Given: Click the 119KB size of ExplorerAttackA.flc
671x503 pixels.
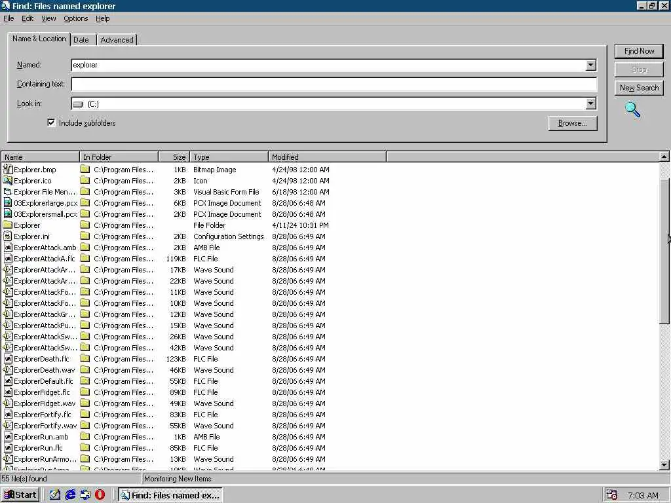Looking at the screenshot, I should pos(176,259).
